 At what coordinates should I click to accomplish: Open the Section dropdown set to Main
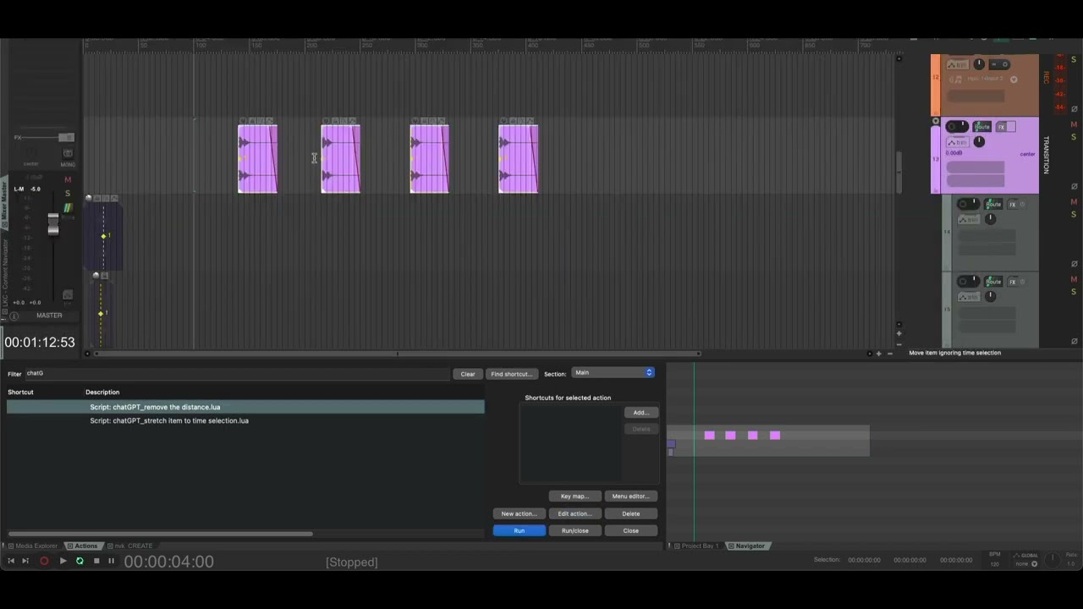click(613, 373)
